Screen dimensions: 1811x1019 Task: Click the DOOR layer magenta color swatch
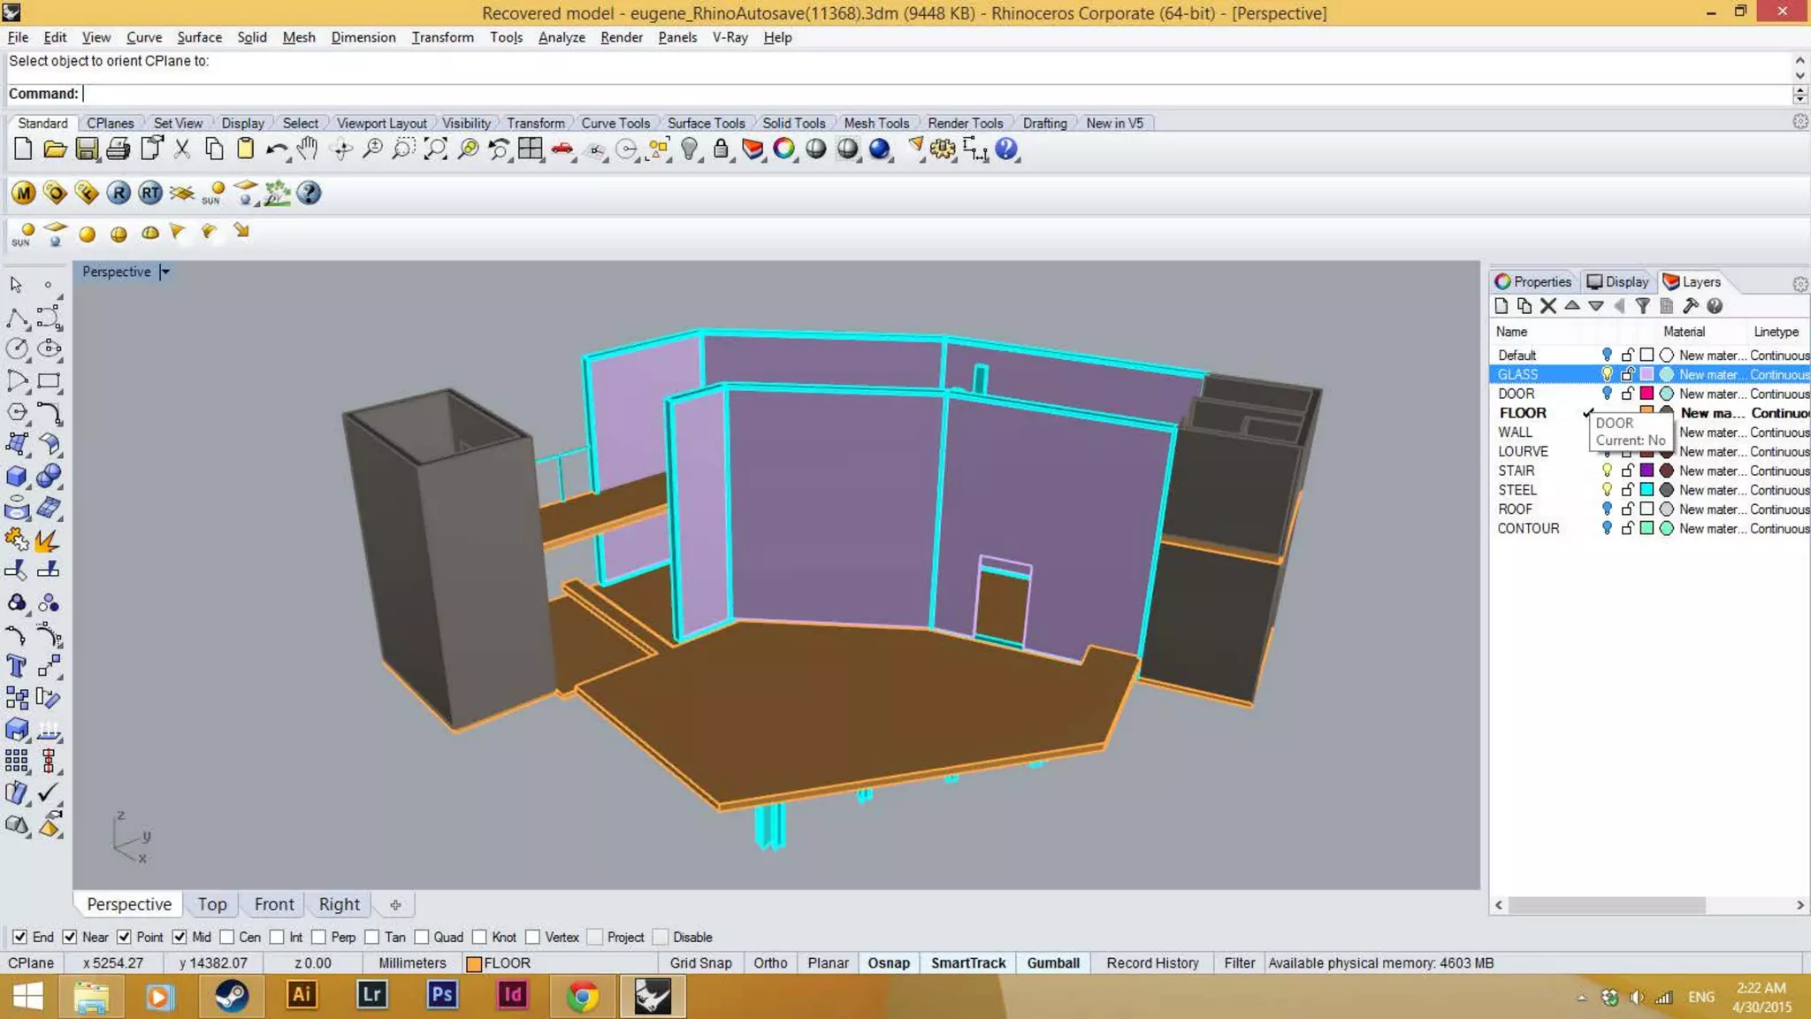tap(1646, 394)
